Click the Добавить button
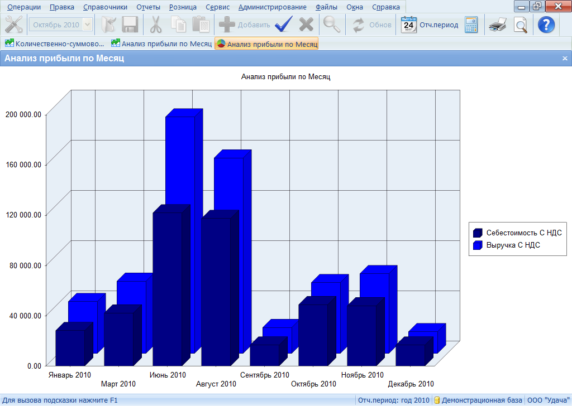572x406 pixels. pos(245,25)
